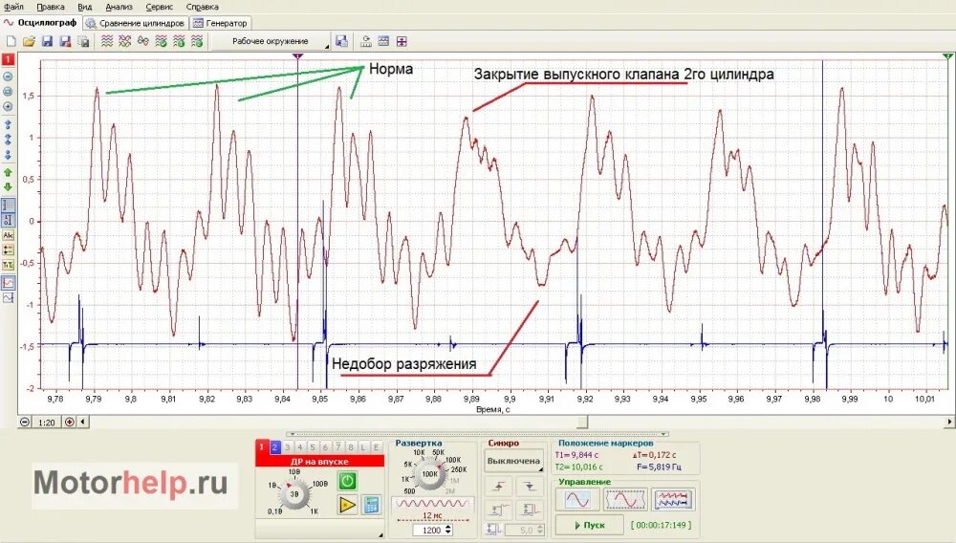This screenshot has height=543, width=956.
Task: Click the timeline zoom in plus button
Action: (x=70, y=422)
